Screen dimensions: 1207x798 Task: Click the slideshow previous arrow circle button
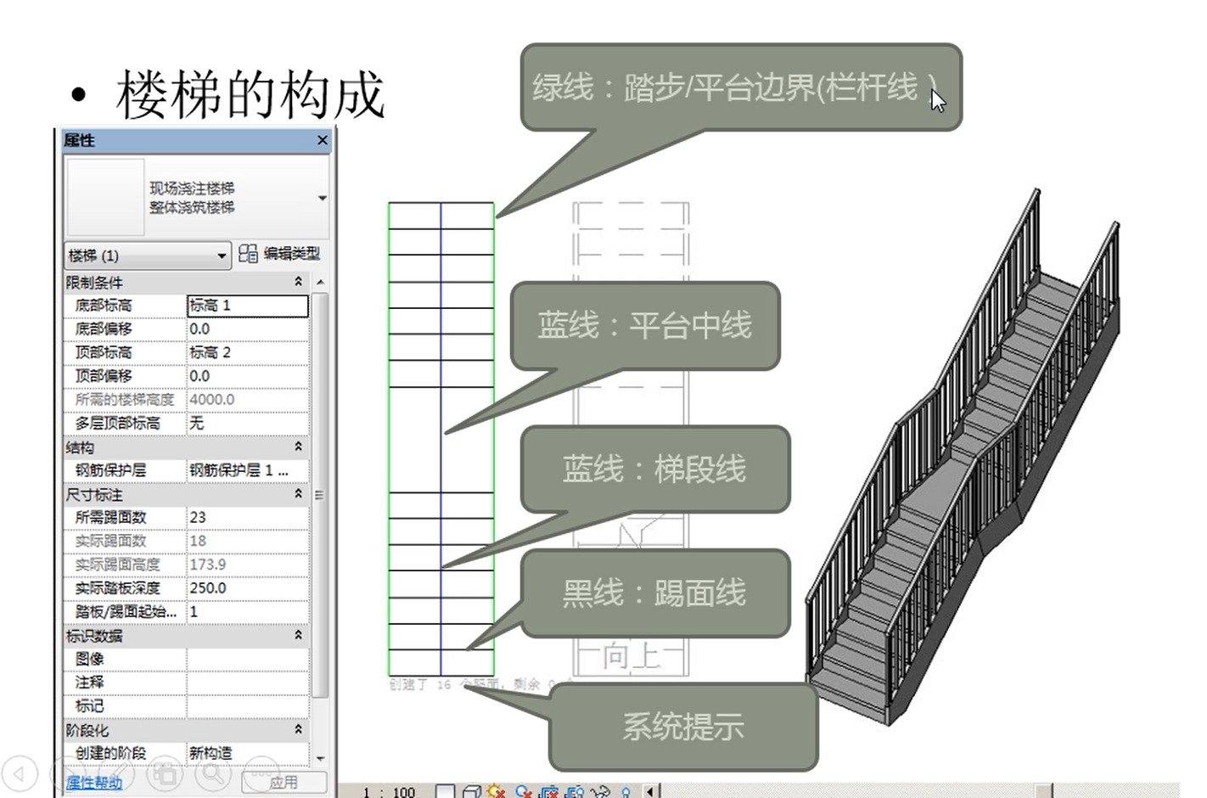(x=19, y=773)
